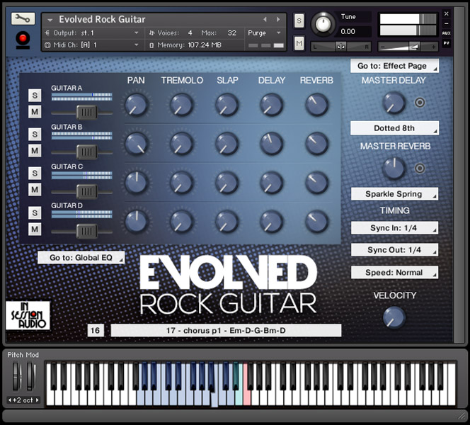Expand instrument menu arrow beside Evolved Rock Guitar

50,20
